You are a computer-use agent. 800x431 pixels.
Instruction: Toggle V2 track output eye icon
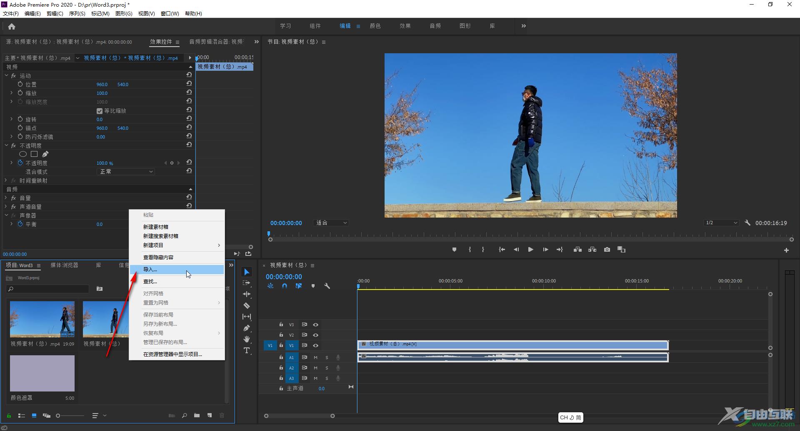click(x=316, y=335)
